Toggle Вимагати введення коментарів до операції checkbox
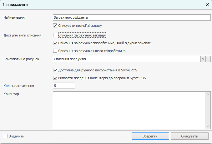The height and width of the screenshot is (144, 212). 55,78
